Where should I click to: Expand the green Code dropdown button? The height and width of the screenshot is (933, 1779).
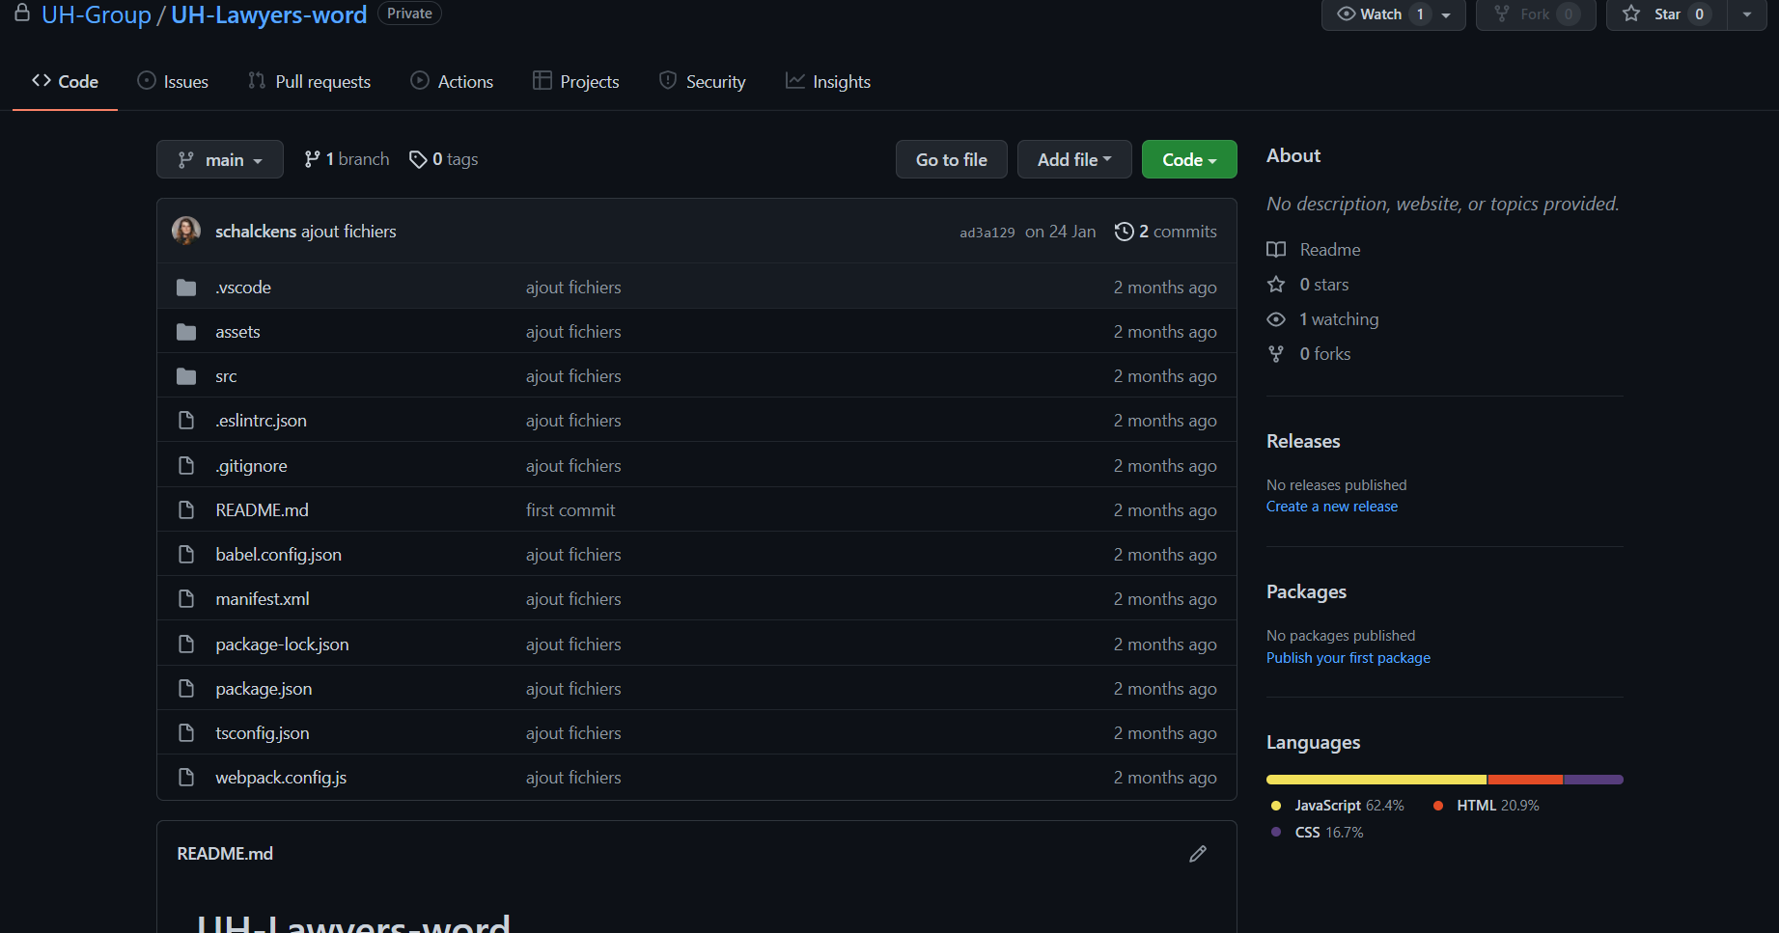tap(1189, 159)
